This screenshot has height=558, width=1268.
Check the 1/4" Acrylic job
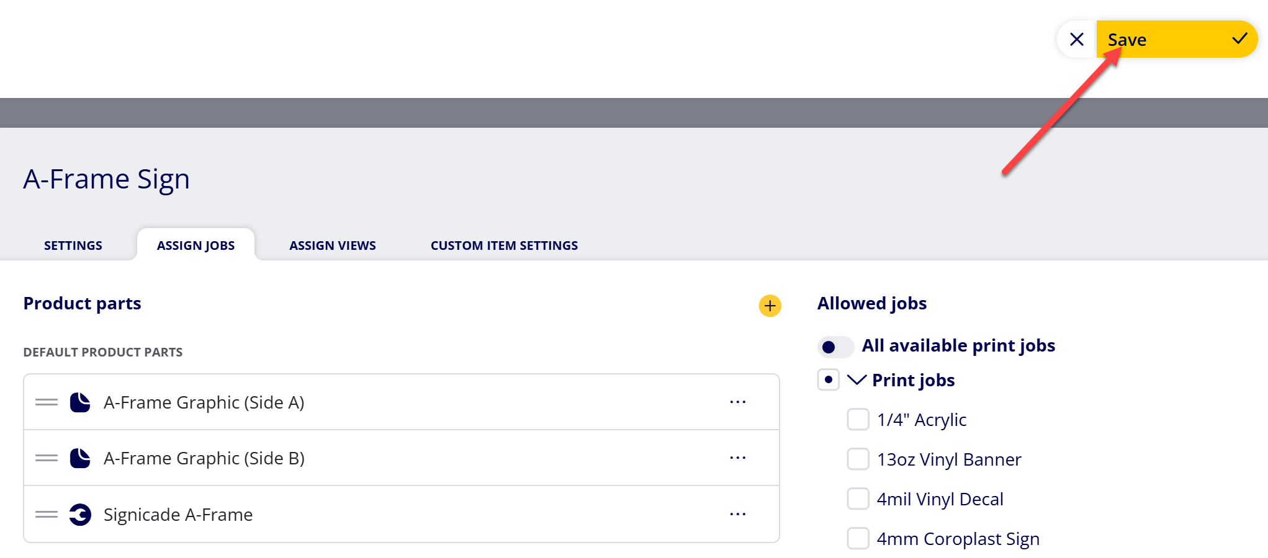[858, 420]
